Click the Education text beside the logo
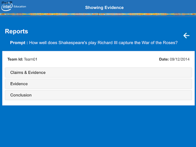The image size is (196, 147). (20, 6)
